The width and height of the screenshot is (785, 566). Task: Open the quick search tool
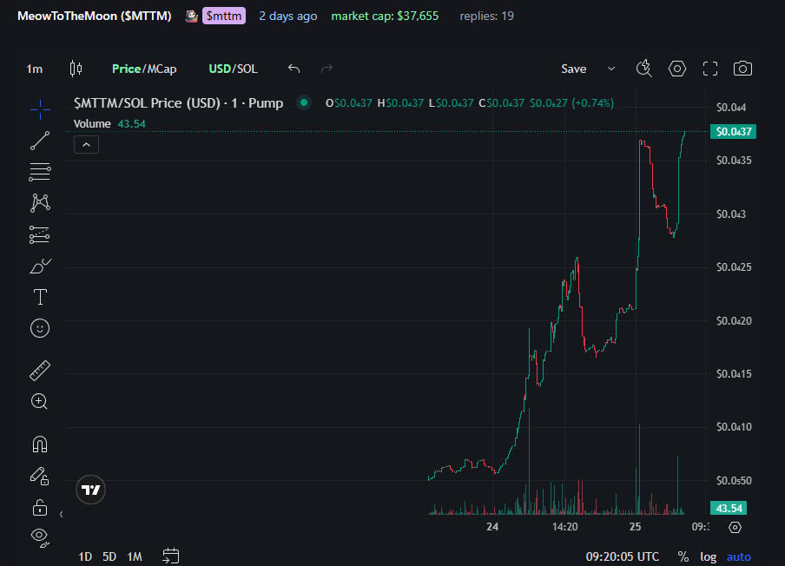pyautogui.click(x=643, y=69)
